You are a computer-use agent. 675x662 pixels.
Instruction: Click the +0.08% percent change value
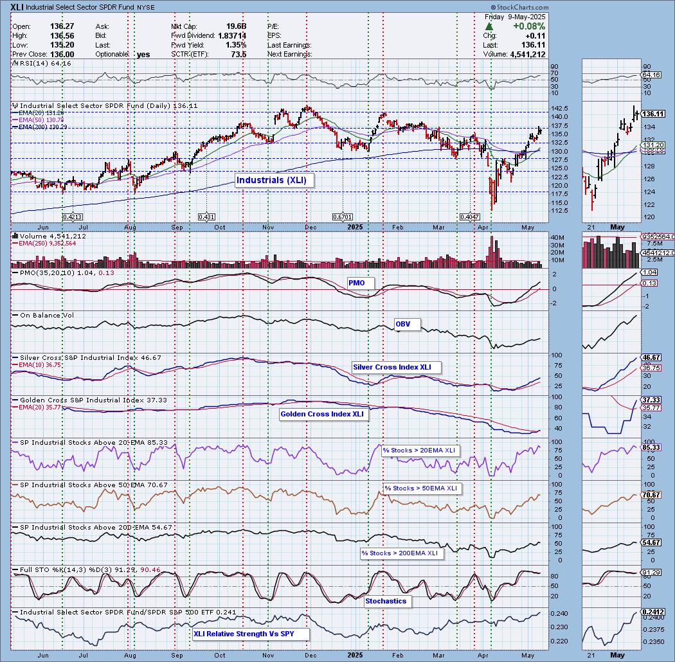[x=529, y=27]
